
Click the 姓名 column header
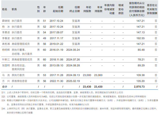click(5, 9)
